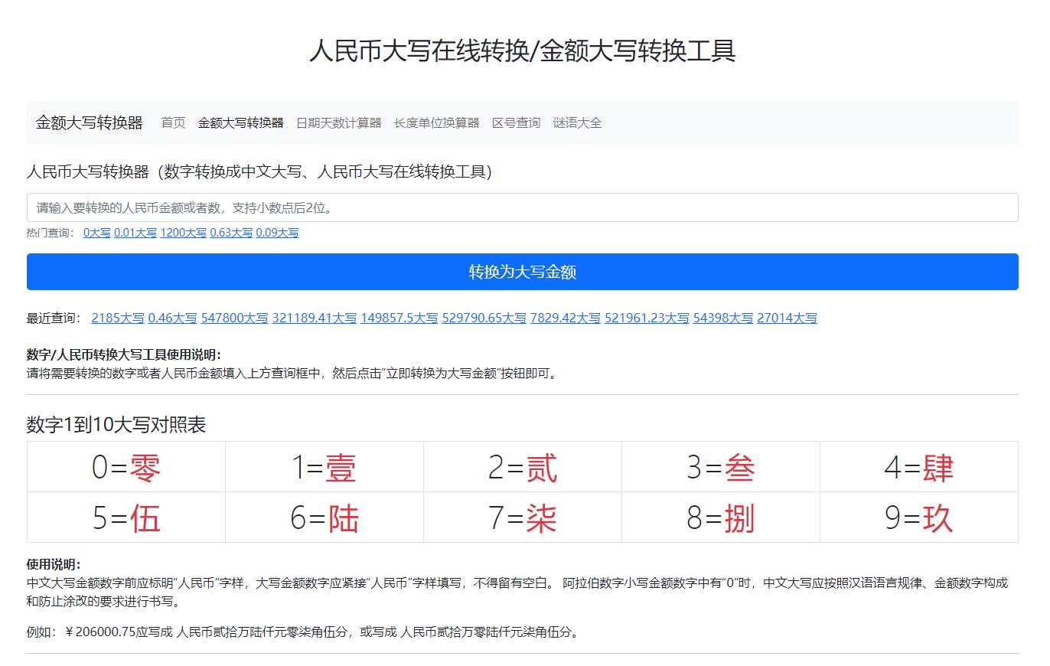Click the amount input field
This screenshot has width=1050, height=666.
(523, 207)
